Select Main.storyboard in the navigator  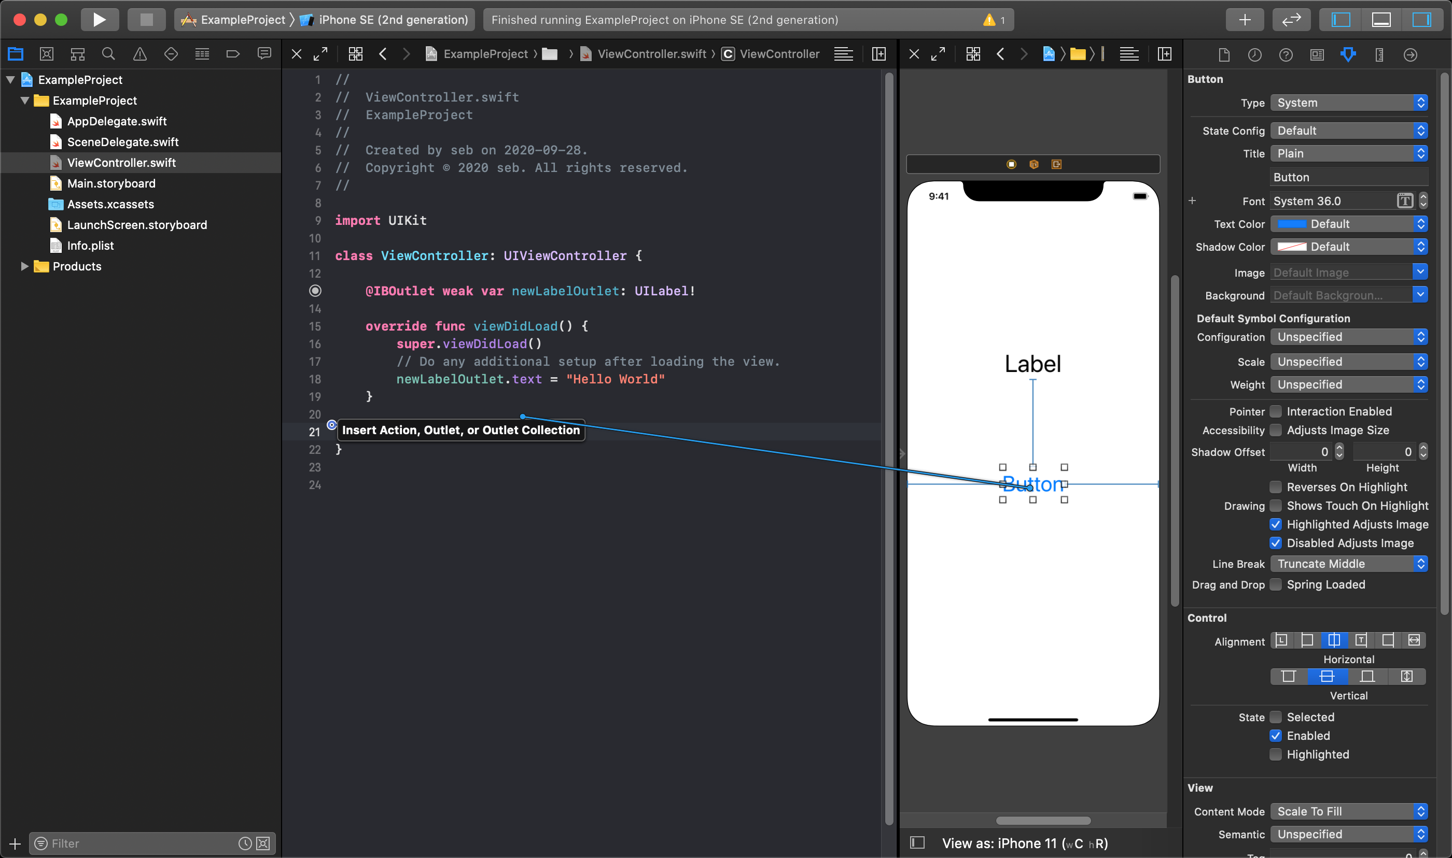coord(111,183)
